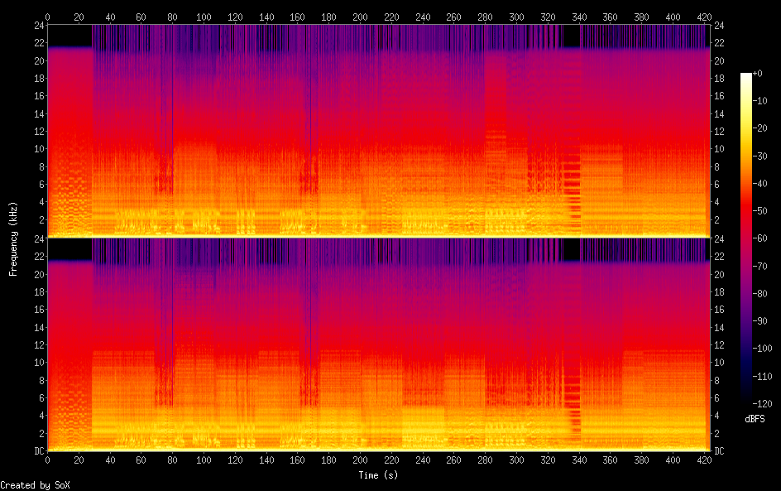This screenshot has height=491, width=781.
Task: Click the black block at top-left of lower spectrogram
Action: [x=69, y=249]
